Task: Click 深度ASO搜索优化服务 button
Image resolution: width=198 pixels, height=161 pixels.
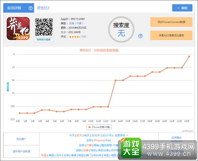Action: click(x=171, y=36)
